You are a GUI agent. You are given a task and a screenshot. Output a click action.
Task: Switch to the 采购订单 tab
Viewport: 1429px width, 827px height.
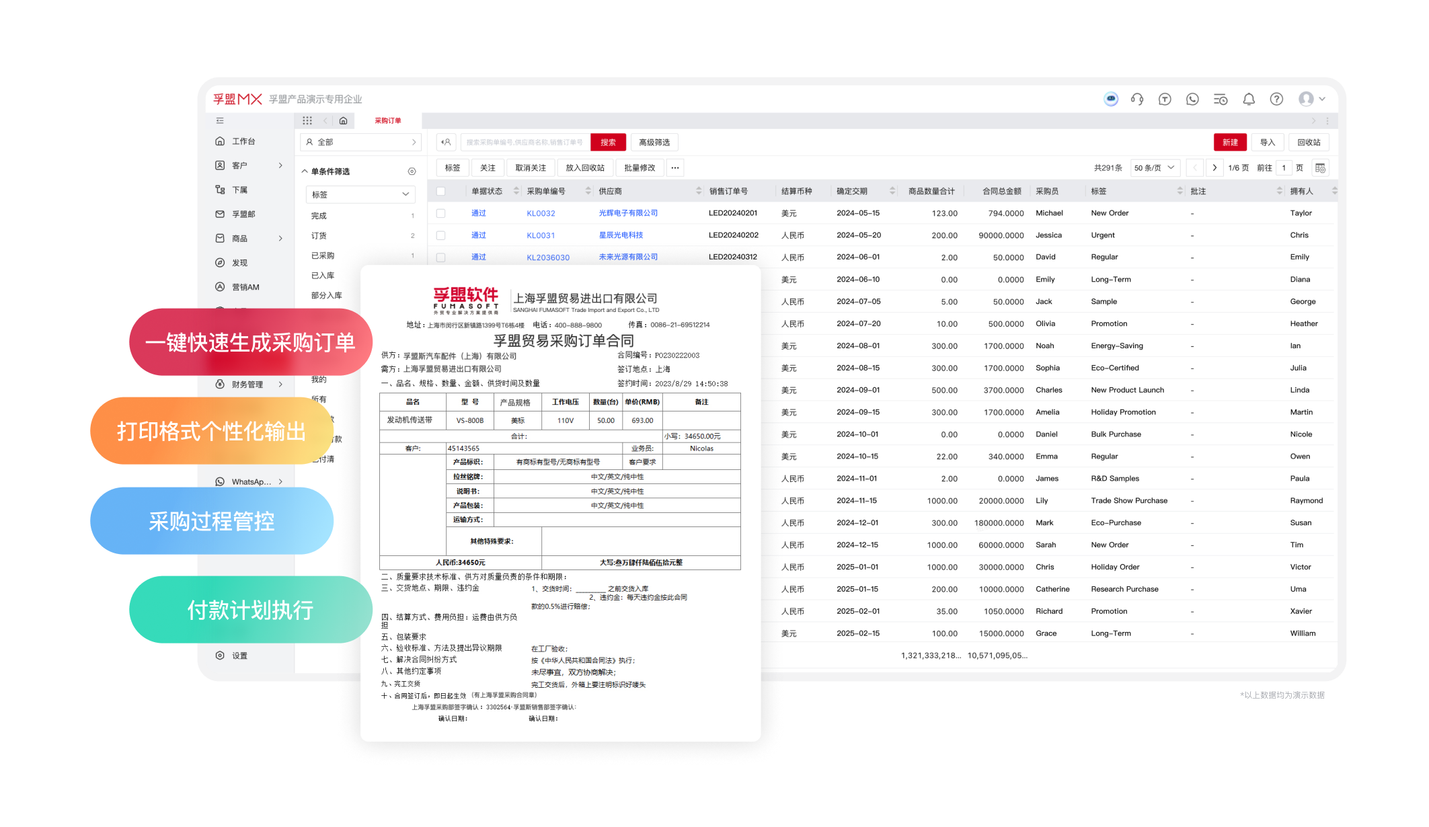388,120
